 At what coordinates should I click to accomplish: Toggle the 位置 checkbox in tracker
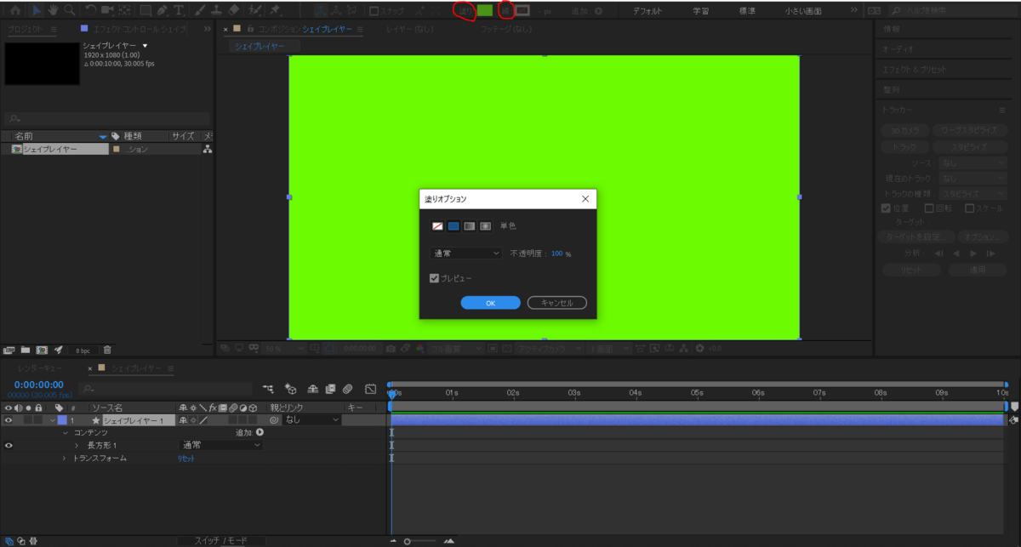(886, 208)
